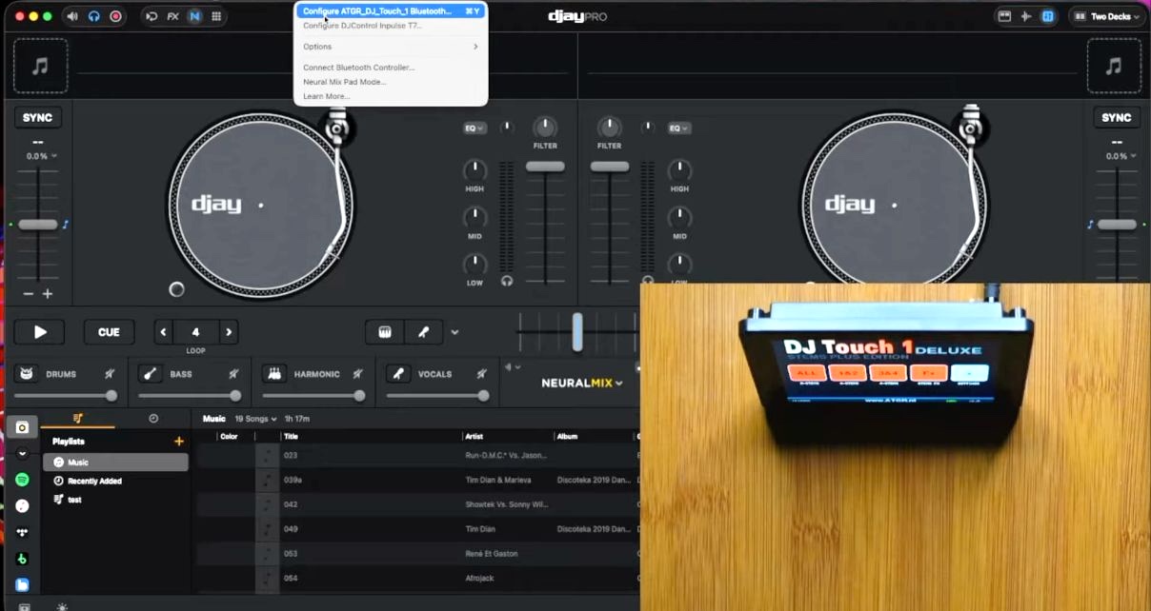Mute the DRUMS stem

coord(108,373)
